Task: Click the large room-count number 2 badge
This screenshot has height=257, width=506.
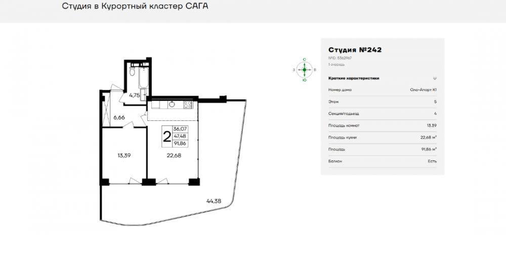Action: click(166, 136)
